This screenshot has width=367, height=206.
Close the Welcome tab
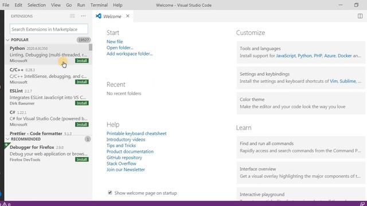click(x=127, y=16)
